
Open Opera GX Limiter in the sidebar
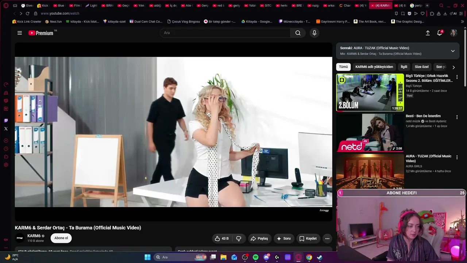(6, 84)
